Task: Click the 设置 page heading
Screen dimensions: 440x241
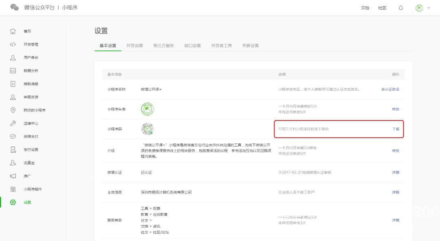Action: (x=101, y=31)
